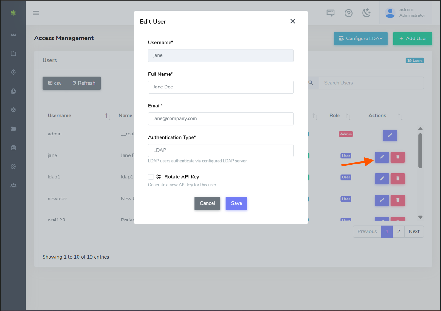Click the delete trash icon for ldap1

click(x=397, y=179)
